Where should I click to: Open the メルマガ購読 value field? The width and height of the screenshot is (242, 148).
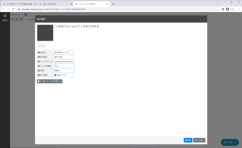click(64, 66)
